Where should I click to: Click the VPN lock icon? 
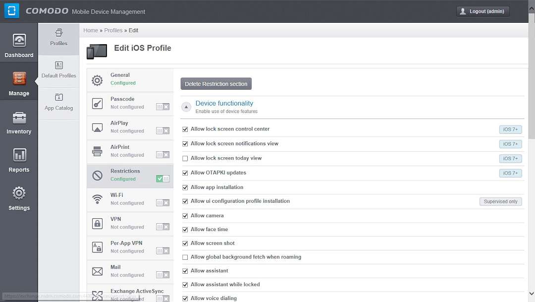[x=97, y=224]
